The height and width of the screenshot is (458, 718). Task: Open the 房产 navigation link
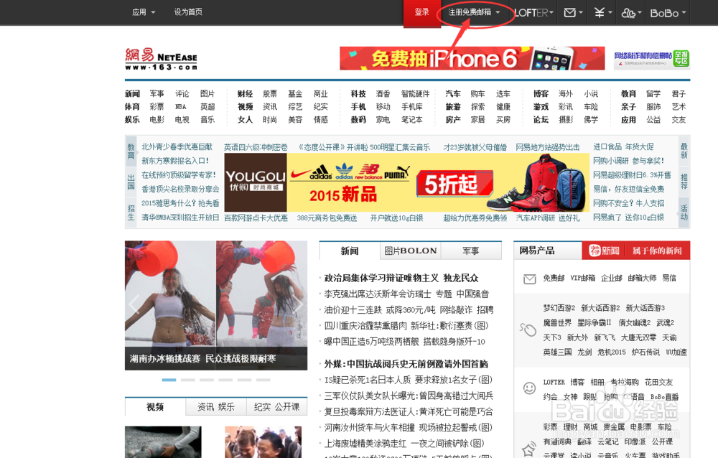click(x=453, y=120)
